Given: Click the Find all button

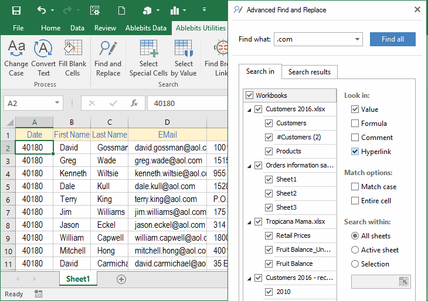Looking at the screenshot, I should click(392, 39).
